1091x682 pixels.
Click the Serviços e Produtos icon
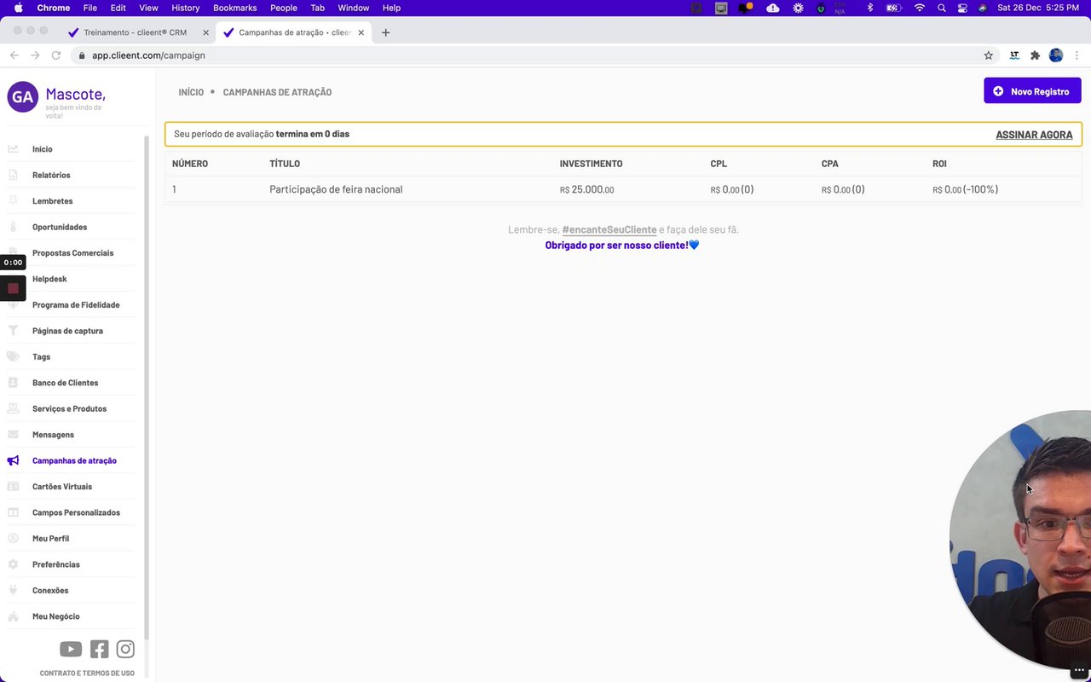(13, 409)
